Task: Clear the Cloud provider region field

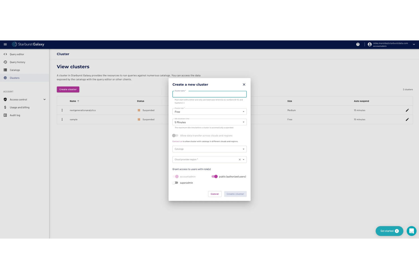Action: [x=240, y=160]
